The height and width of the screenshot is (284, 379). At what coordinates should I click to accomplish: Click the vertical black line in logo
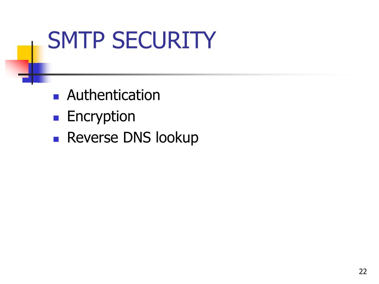32,63
